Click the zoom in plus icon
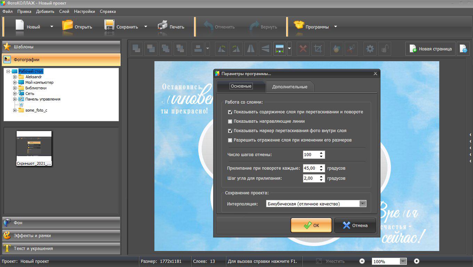Image resolution: width=473 pixels, height=267 pixels. coord(417,261)
